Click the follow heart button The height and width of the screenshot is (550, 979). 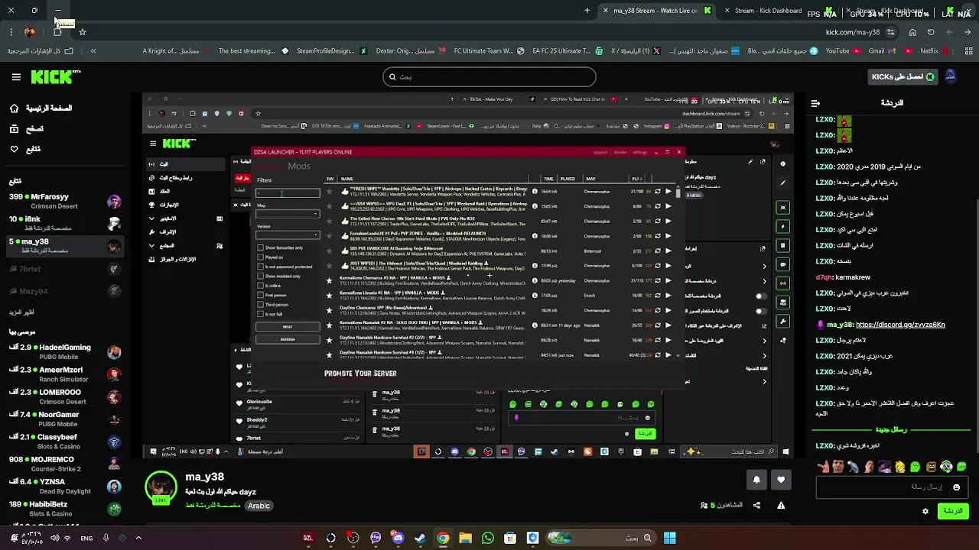(x=781, y=480)
